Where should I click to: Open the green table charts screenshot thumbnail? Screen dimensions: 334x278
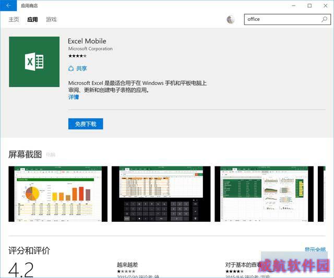(x=264, y=194)
